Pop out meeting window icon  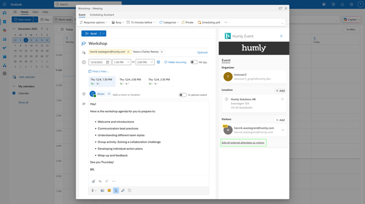[280, 8]
